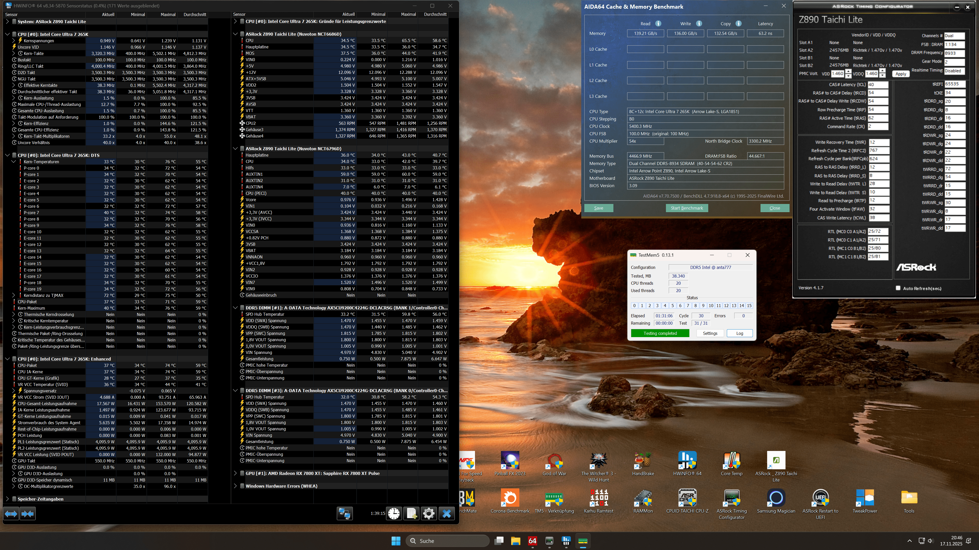Click the HWiNFO expand columns arrows icon
This screenshot has width=979, height=550.
(11, 514)
